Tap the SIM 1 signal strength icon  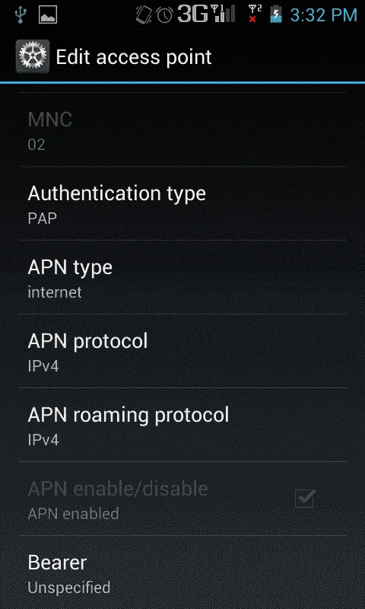tap(223, 14)
